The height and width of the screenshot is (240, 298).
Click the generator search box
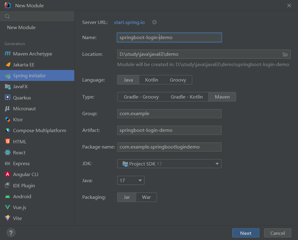37,16
